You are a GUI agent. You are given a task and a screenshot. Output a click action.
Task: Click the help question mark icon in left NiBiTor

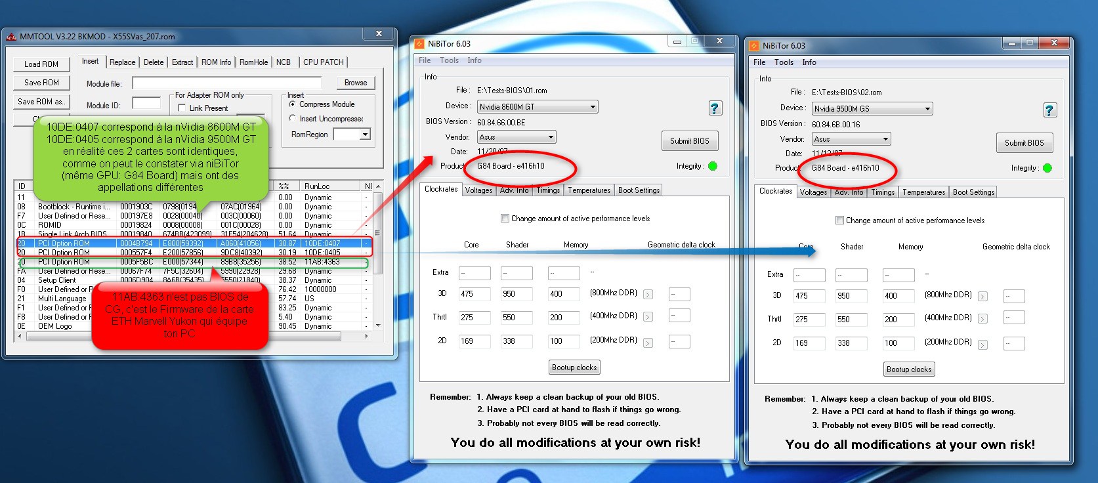[x=715, y=108]
